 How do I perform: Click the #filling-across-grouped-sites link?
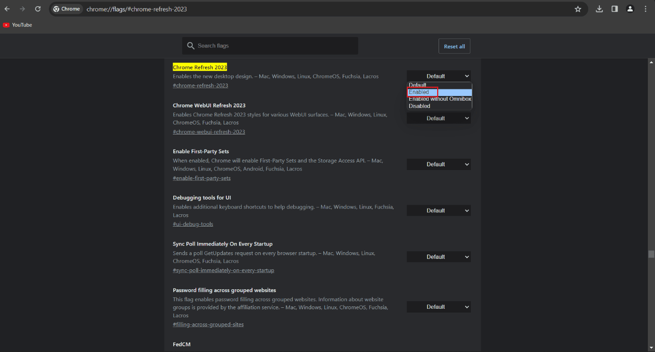click(208, 324)
